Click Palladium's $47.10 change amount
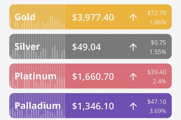The width and height of the screenshot is (181, 120). [157, 101]
